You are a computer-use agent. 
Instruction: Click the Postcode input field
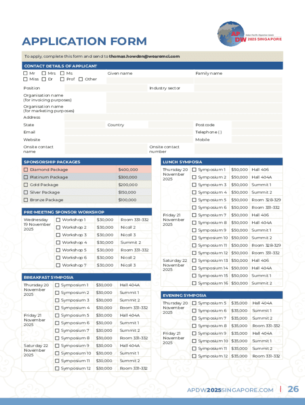(x=257, y=125)
